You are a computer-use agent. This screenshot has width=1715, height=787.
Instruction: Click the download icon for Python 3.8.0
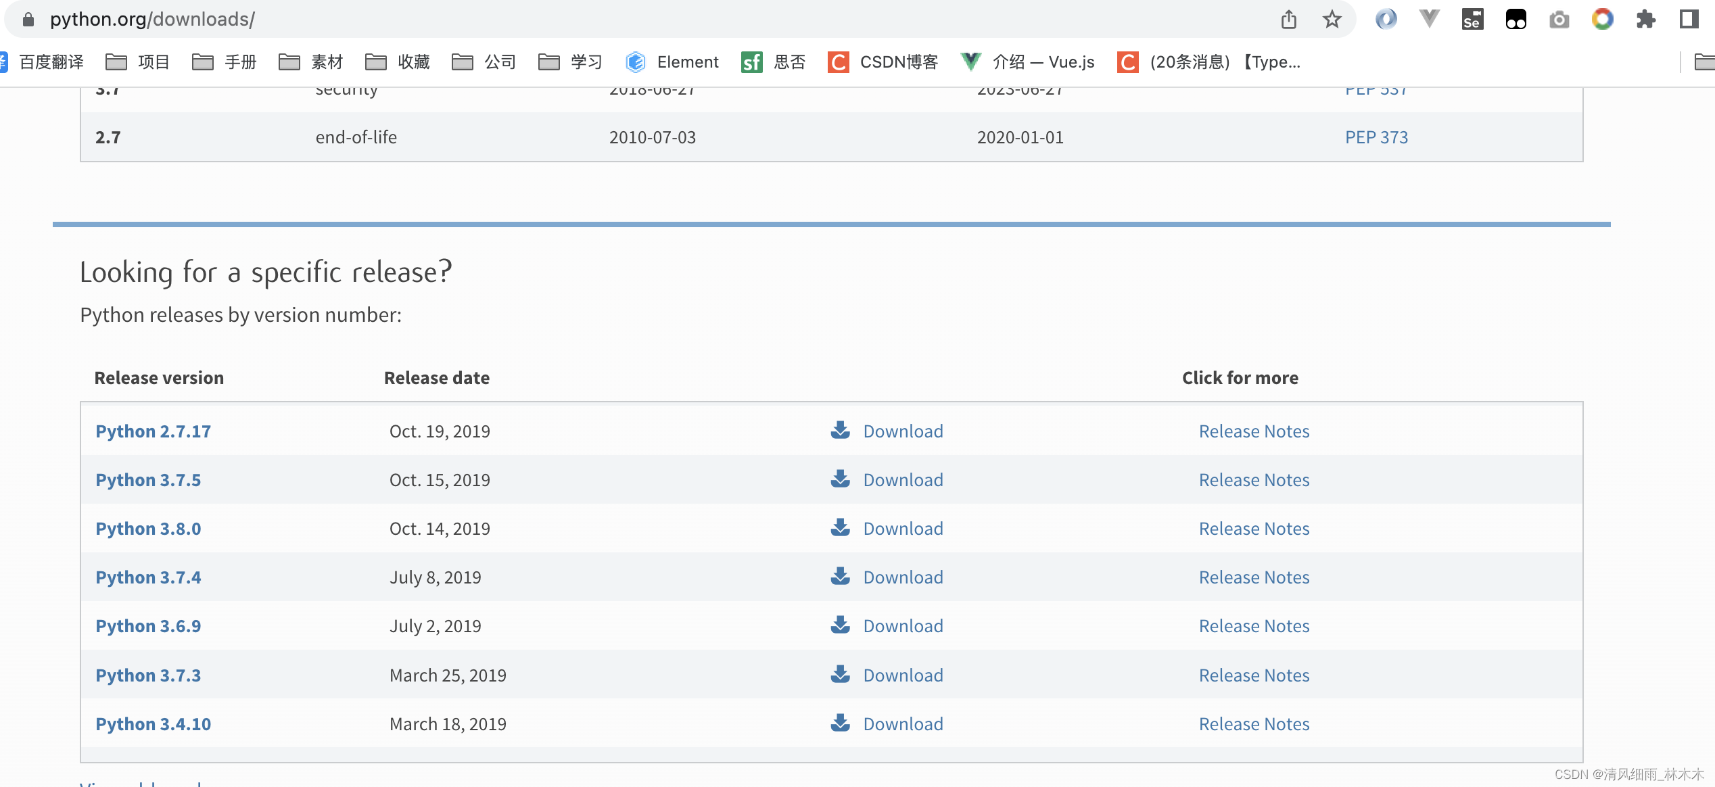[x=840, y=528]
